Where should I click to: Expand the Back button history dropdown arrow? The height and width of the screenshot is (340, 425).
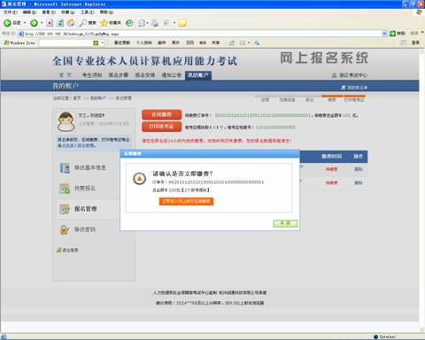(25, 23)
